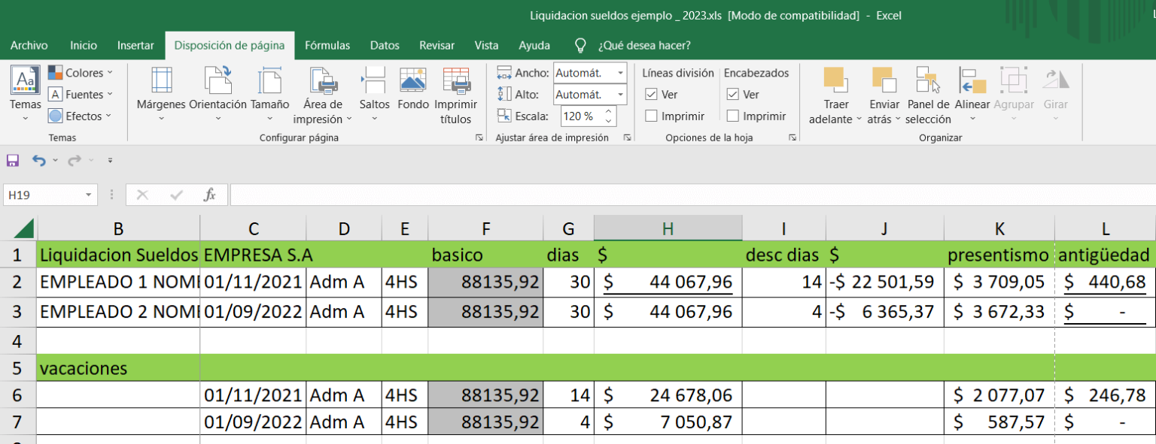Switch to the Fórmulas ribbon tab
This screenshot has height=444, width=1156.
pyautogui.click(x=327, y=45)
